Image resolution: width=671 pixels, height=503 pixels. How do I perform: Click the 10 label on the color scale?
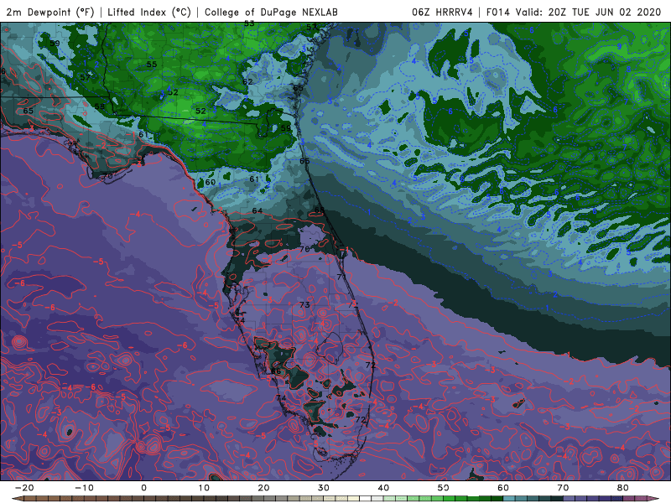point(204,488)
